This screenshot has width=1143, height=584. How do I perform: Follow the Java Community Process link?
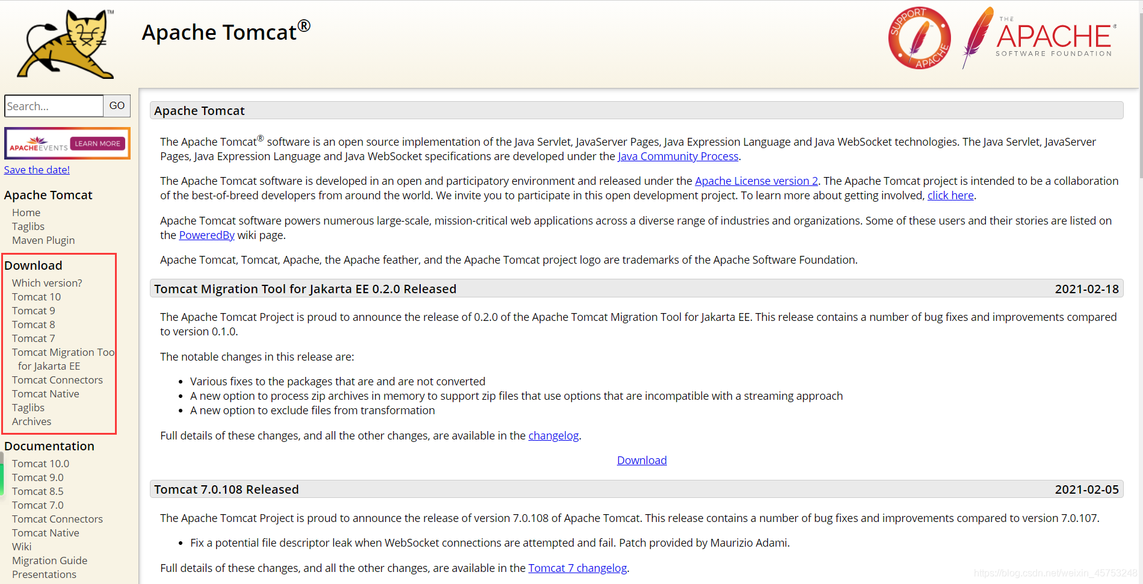click(678, 157)
